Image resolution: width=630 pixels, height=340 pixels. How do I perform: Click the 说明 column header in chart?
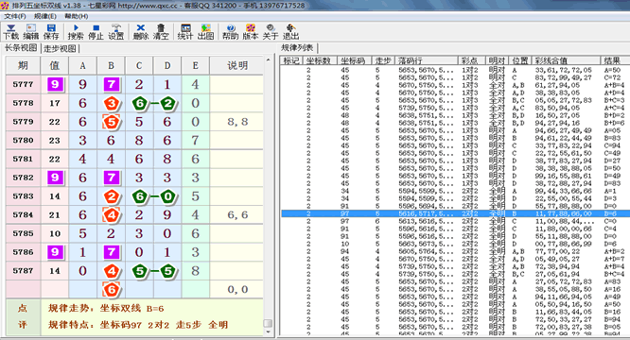click(x=237, y=65)
